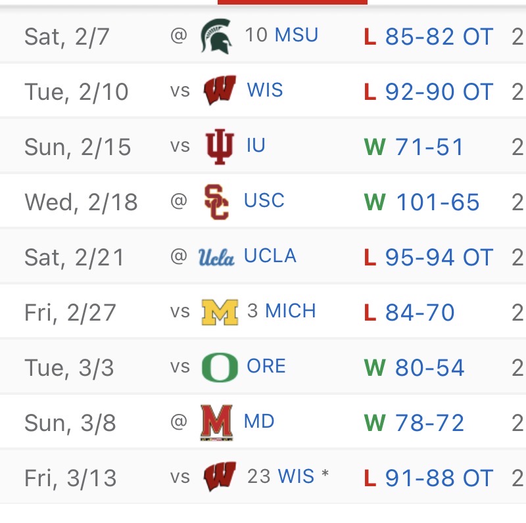Tap the Oregon green O logo
526x523 pixels.
[x=220, y=367]
